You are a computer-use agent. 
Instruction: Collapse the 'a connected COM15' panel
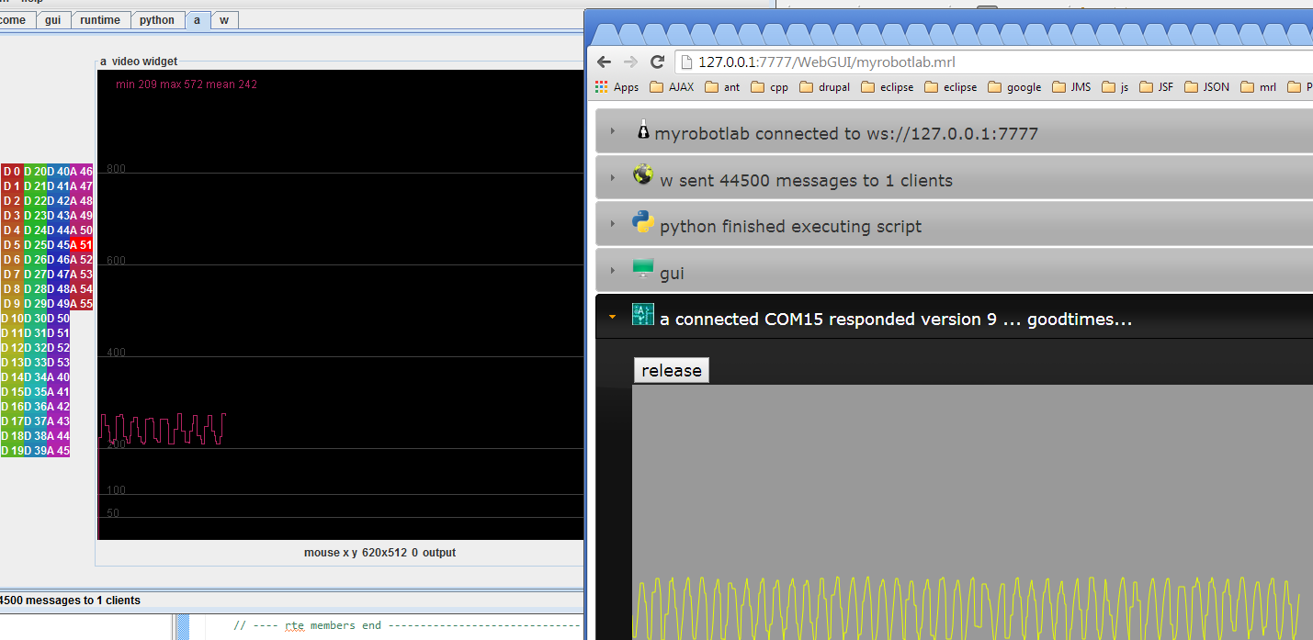pyautogui.click(x=954, y=319)
